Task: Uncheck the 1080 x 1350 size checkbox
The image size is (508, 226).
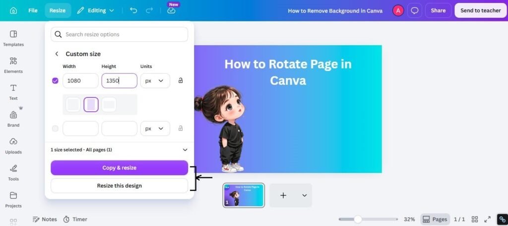Action: click(55, 81)
